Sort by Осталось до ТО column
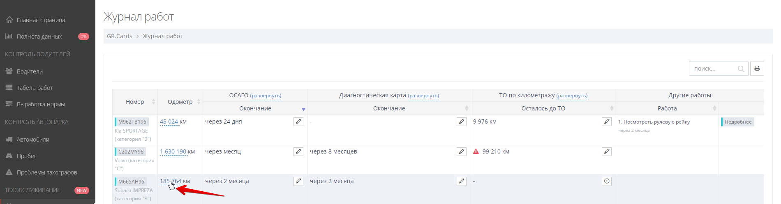This screenshot has width=781, height=204. point(543,108)
